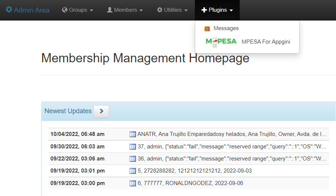The width and height of the screenshot is (336, 196).
Task: Click table icon beside 2728288282 record
Action: click(133, 171)
